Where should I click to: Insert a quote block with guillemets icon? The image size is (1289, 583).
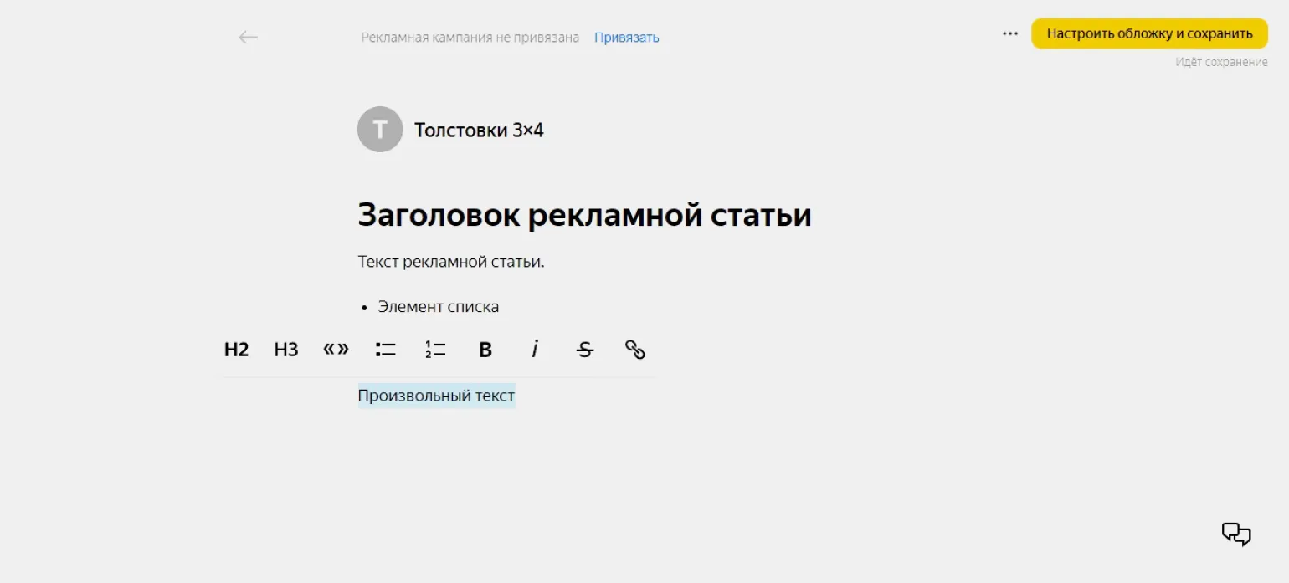(336, 349)
